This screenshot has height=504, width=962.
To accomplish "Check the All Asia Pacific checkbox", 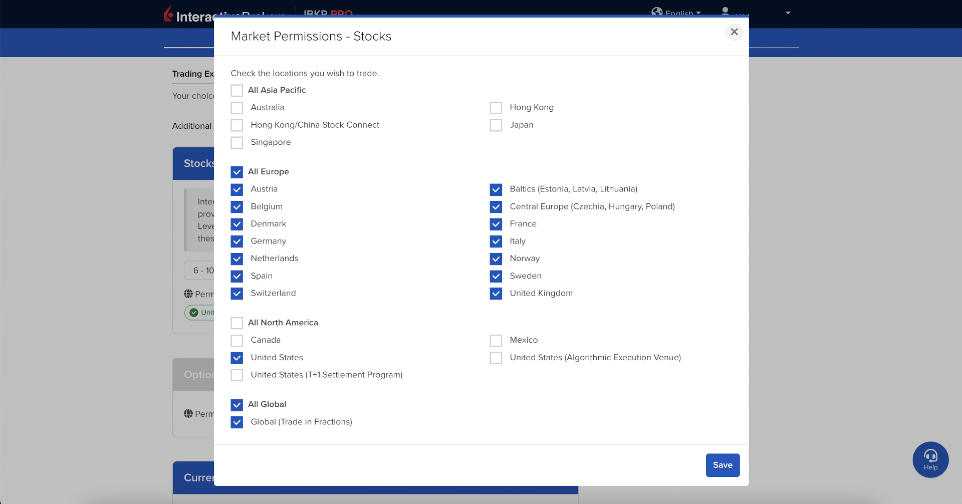I will click(x=237, y=90).
